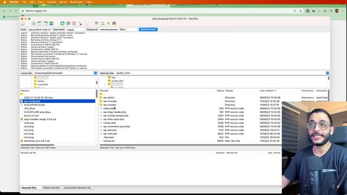This screenshot has width=347, height=195.
Task: Sort remote list by Filename header
Action: click(x=155, y=90)
